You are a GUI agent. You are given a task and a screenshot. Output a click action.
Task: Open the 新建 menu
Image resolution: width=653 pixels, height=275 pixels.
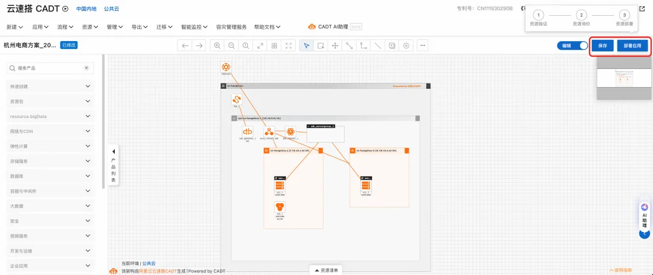pyautogui.click(x=15, y=27)
